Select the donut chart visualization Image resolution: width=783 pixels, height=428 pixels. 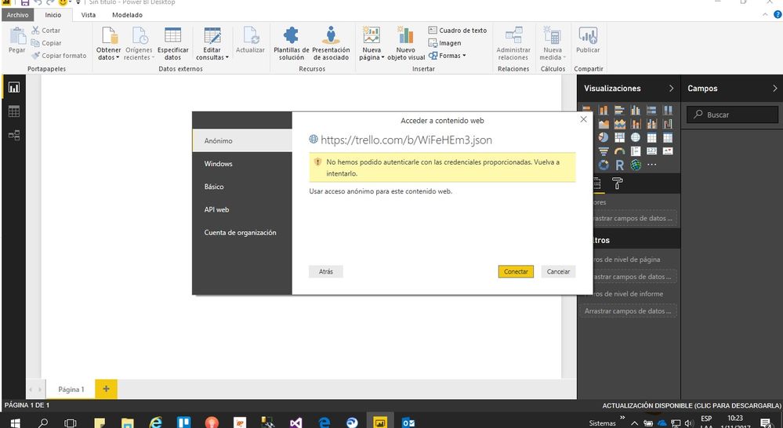(x=604, y=165)
